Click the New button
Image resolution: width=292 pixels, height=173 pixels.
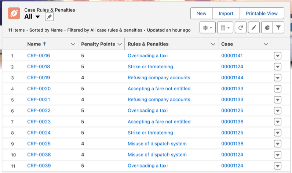(x=201, y=13)
